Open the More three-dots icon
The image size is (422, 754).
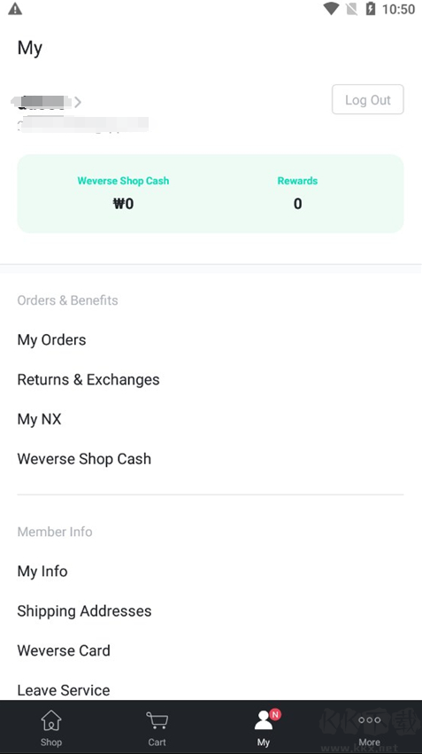(x=369, y=719)
